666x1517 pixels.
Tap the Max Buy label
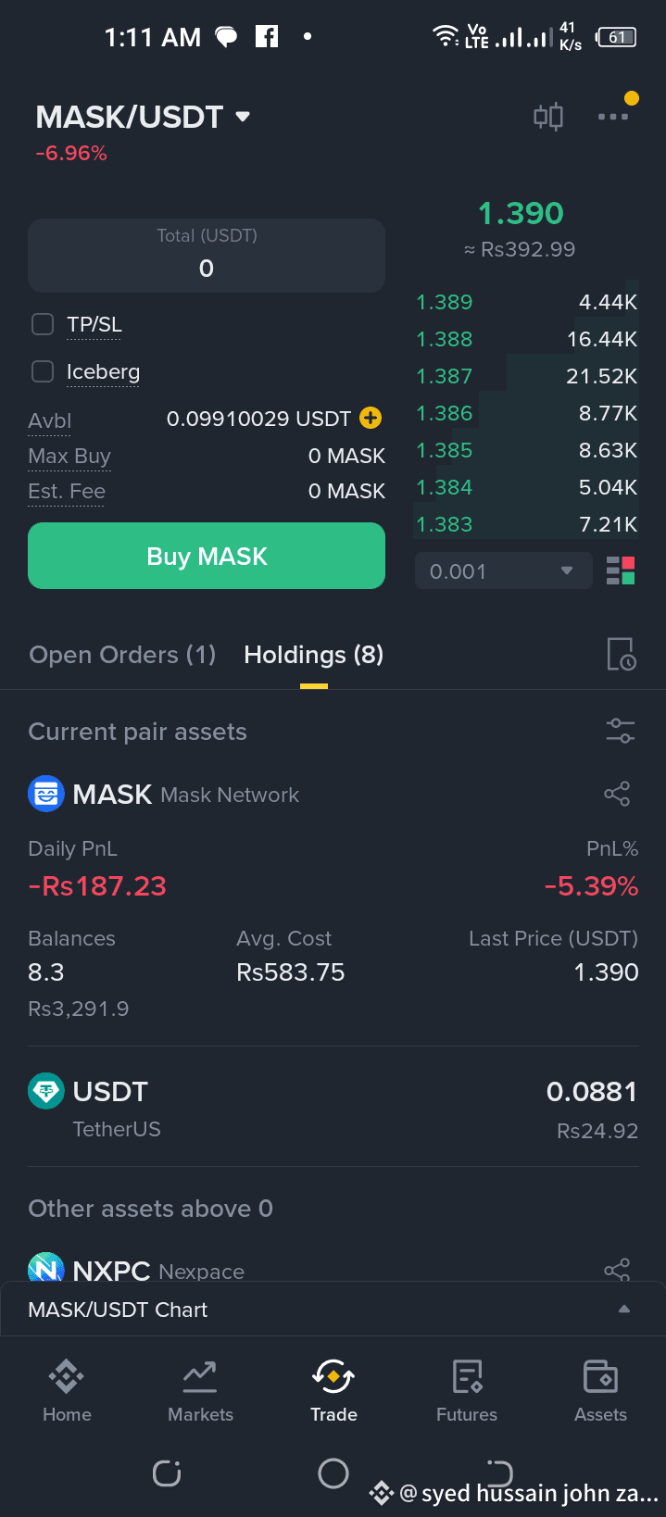[x=69, y=456]
